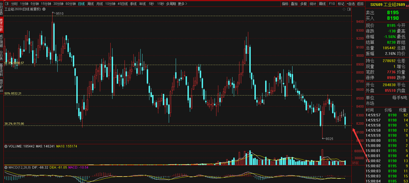Click the 返回 back button

[360, 4]
